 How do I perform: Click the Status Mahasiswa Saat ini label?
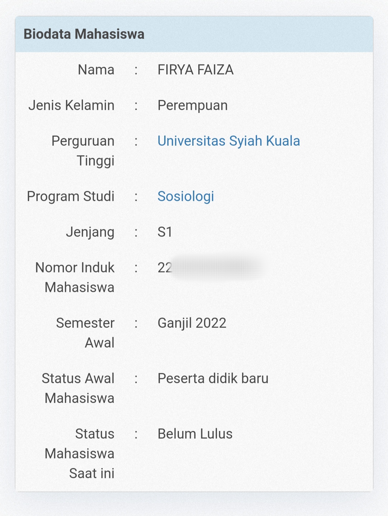(80, 453)
